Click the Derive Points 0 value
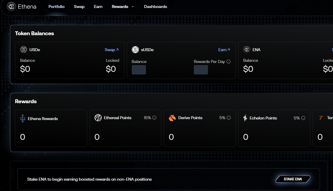 click(171, 137)
